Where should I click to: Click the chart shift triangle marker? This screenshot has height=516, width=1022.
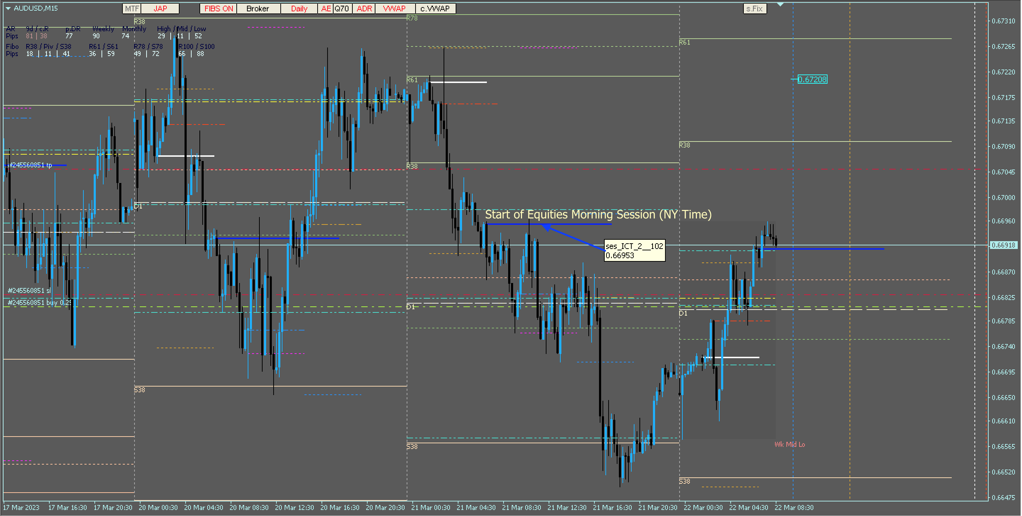tap(780, 4)
